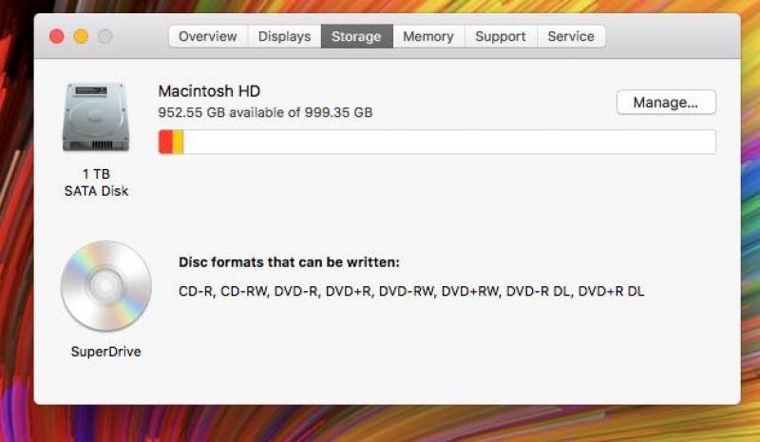Click the 952.55 GB available text
The width and height of the screenshot is (760, 442).
265,112
